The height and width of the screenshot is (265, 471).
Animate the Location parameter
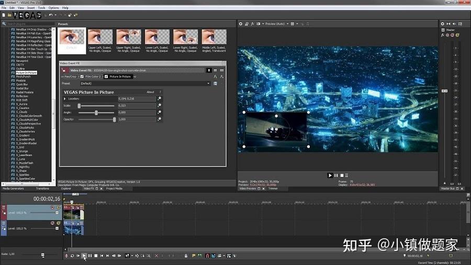(x=160, y=98)
